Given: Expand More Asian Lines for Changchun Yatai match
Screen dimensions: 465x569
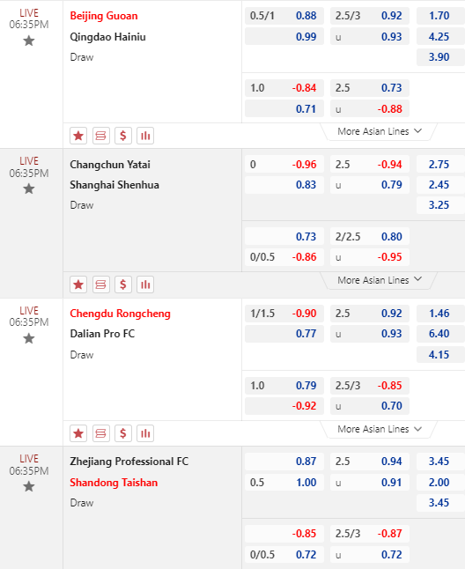Looking at the screenshot, I should pyautogui.click(x=379, y=280).
